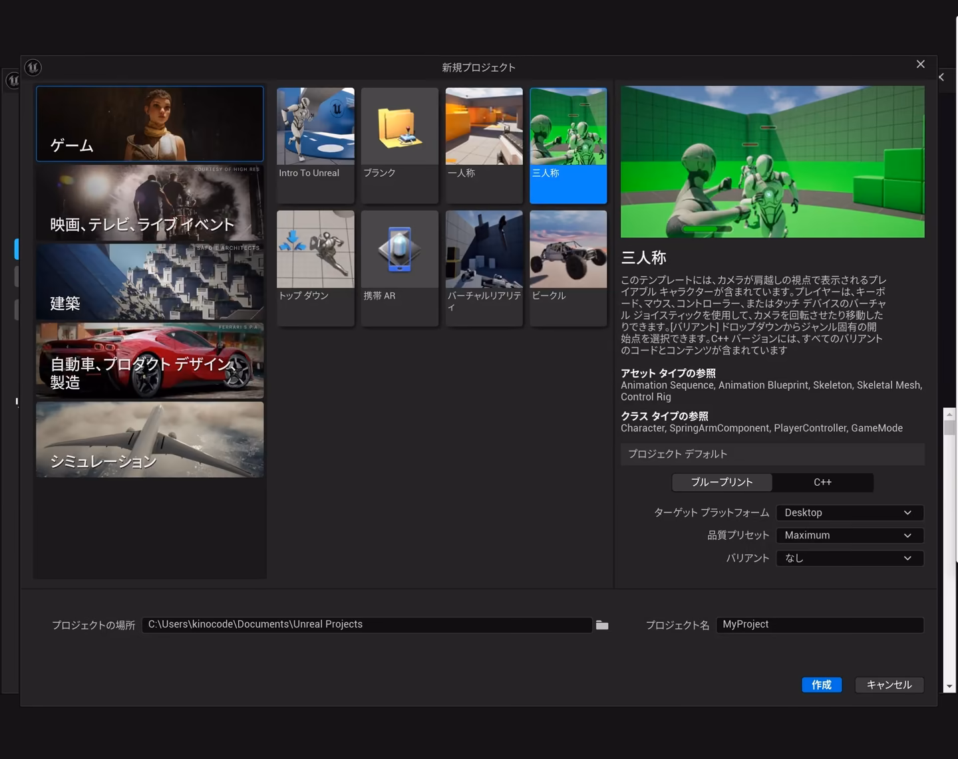This screenshot has height=759, width=958.
Task: Choose the トップ ダウン template
Action: click(x=315, y=269)
